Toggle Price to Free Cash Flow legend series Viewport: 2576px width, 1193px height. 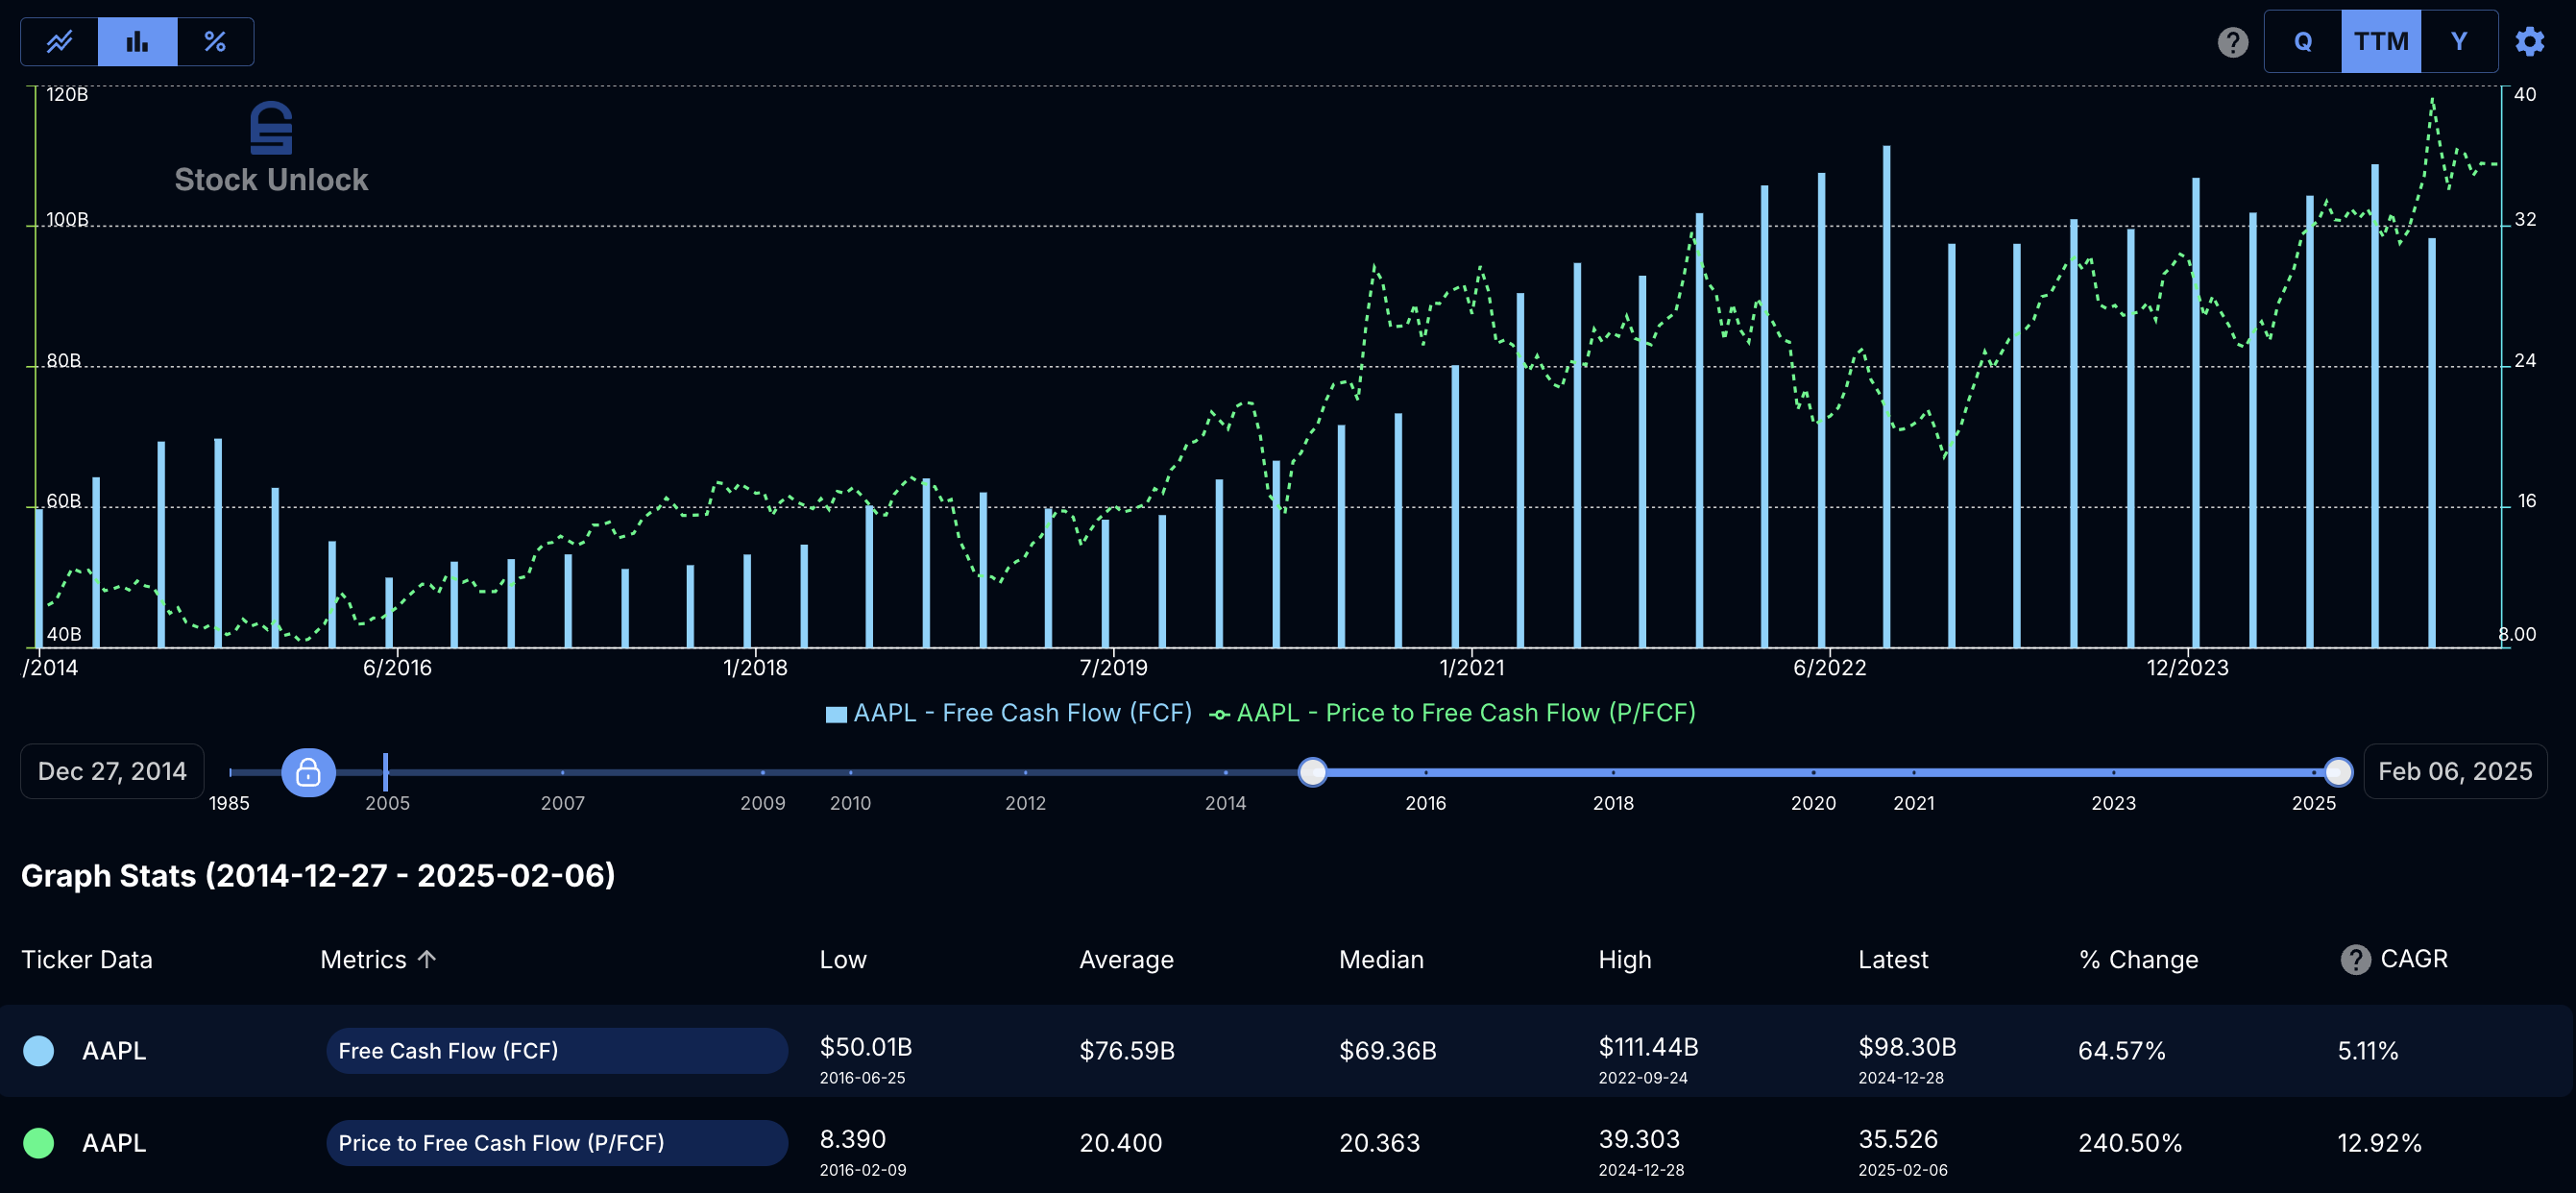point(1452,713)
